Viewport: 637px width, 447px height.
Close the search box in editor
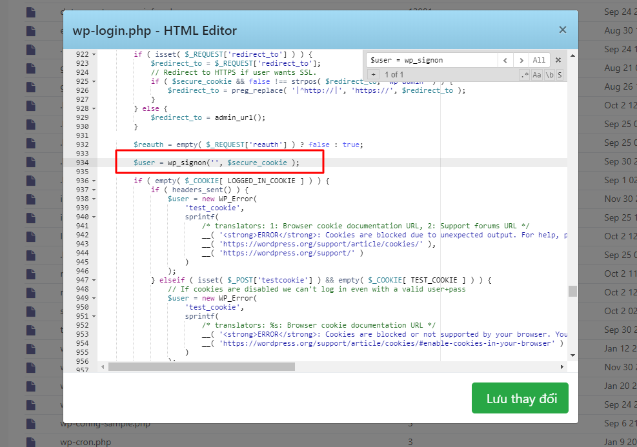pos(558,60)
